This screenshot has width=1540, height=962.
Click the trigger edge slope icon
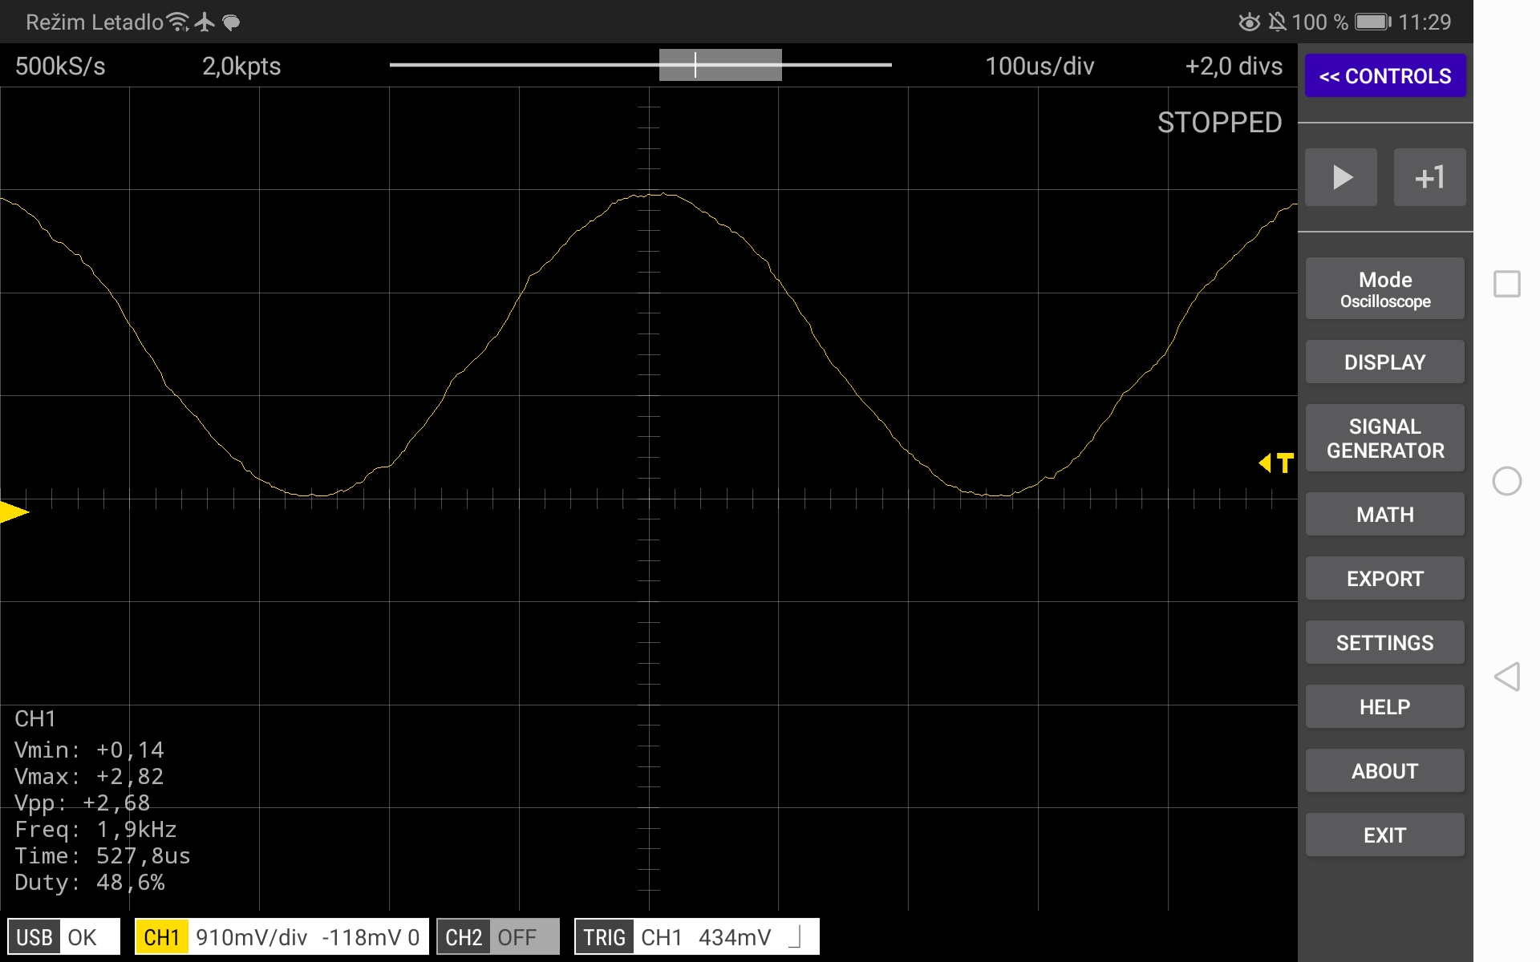(x=795, y=937)
